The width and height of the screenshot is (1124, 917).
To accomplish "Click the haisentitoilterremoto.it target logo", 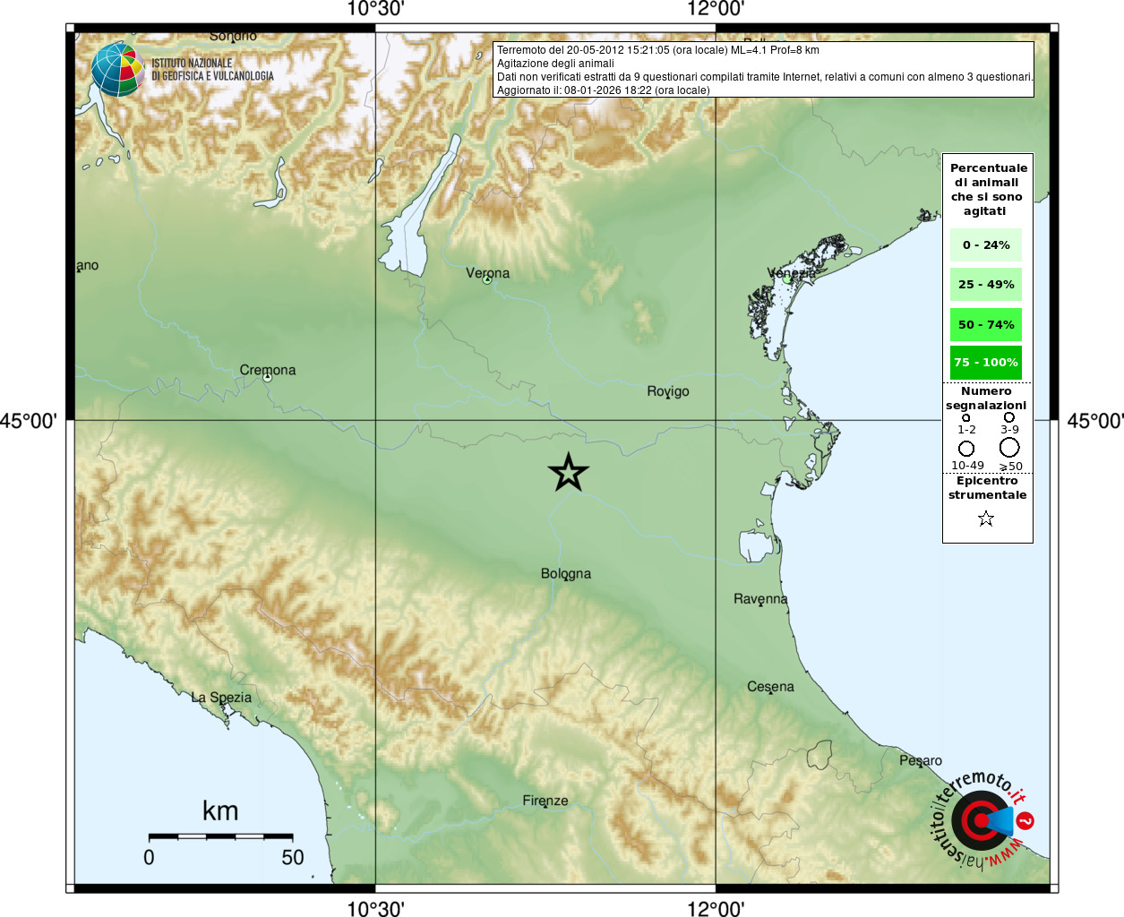I will tap(980, 820).
